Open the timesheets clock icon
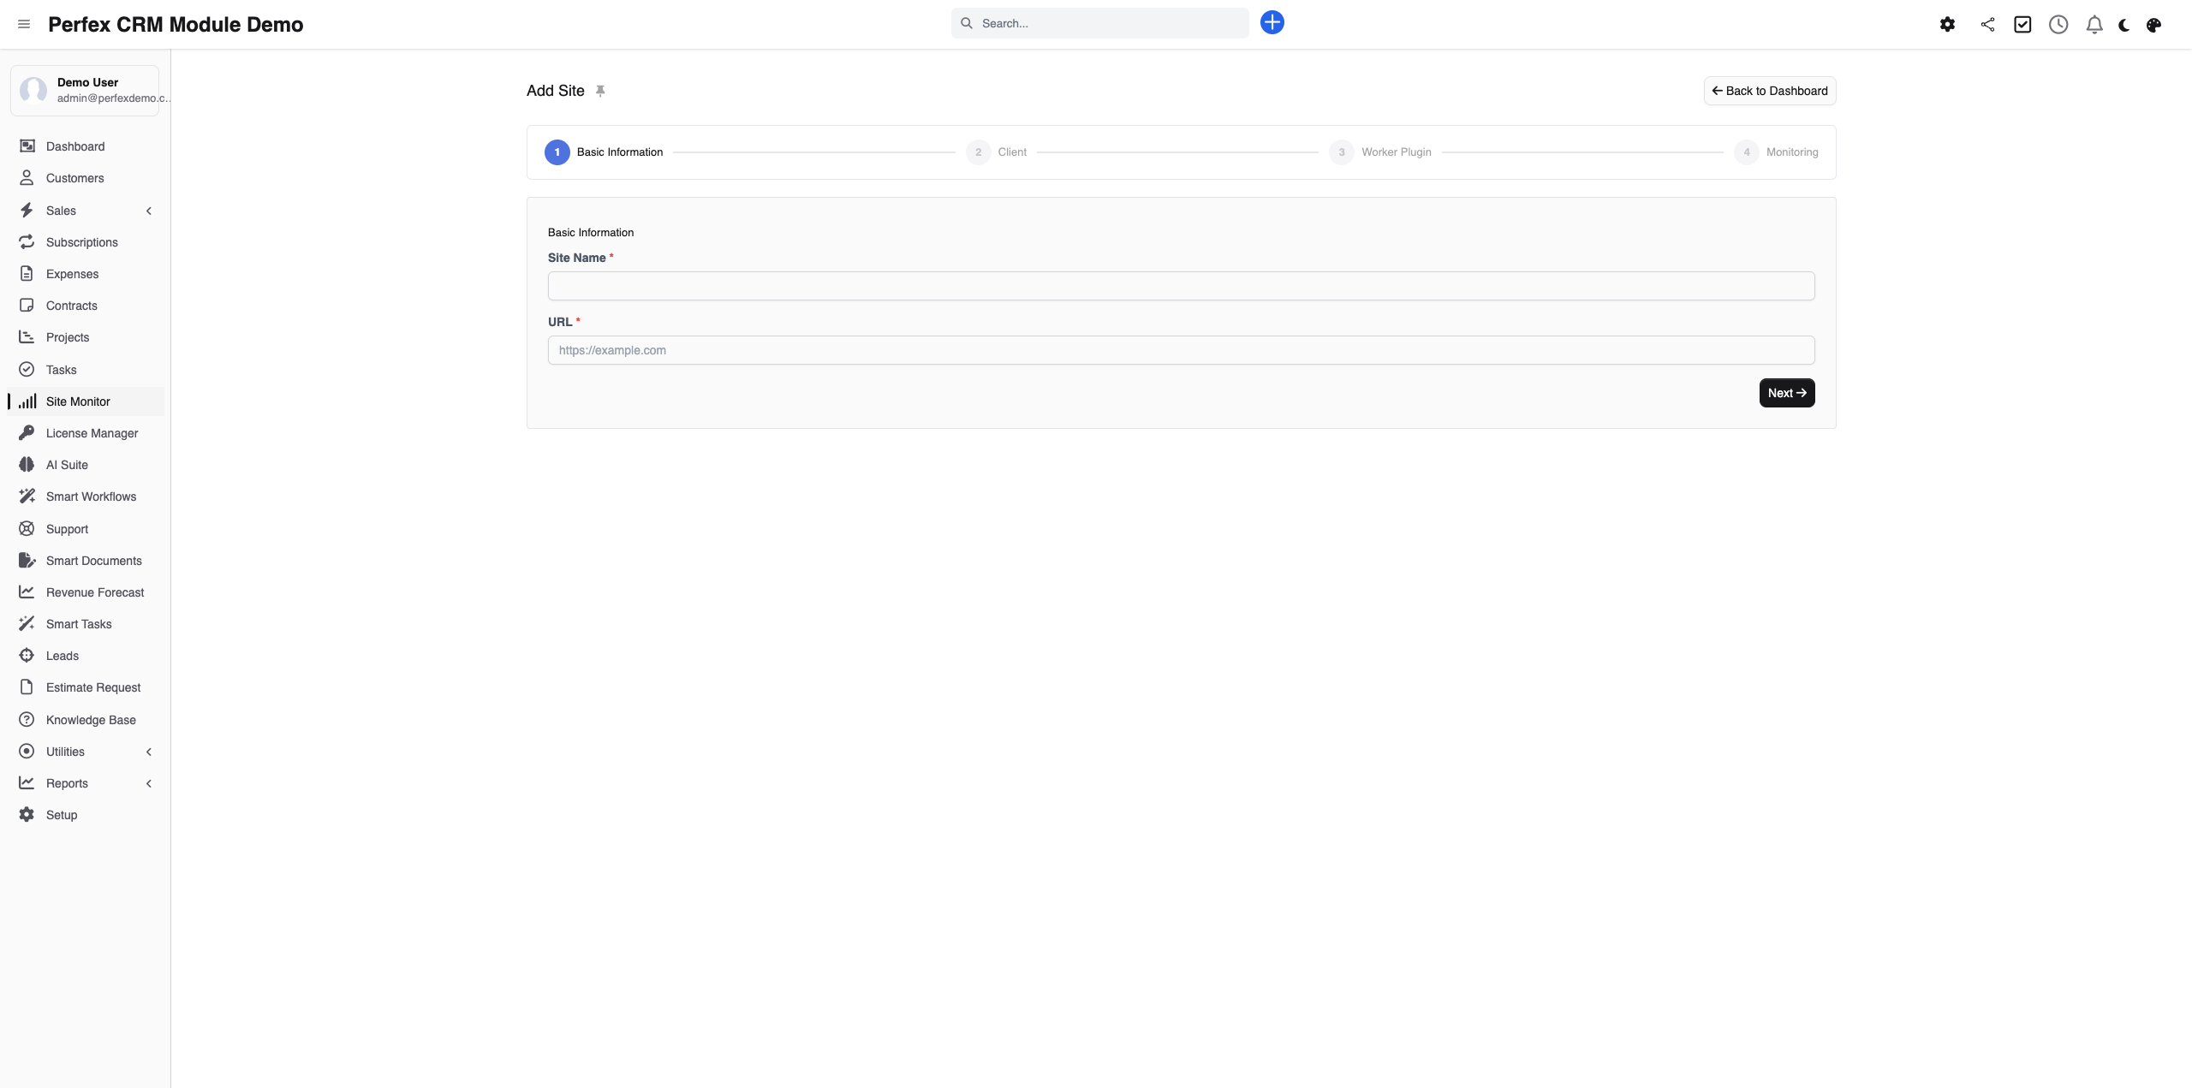Image resolution: width=2192 pixels, height=1088 pixels. point(2058,25)
